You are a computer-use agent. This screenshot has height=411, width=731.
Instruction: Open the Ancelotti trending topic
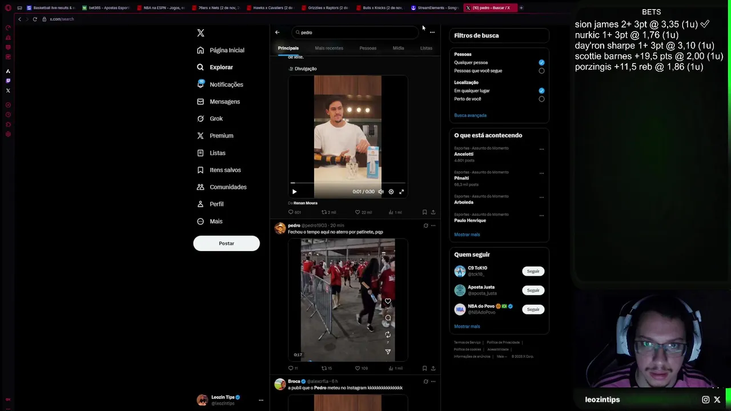click(x=464, y=154)
